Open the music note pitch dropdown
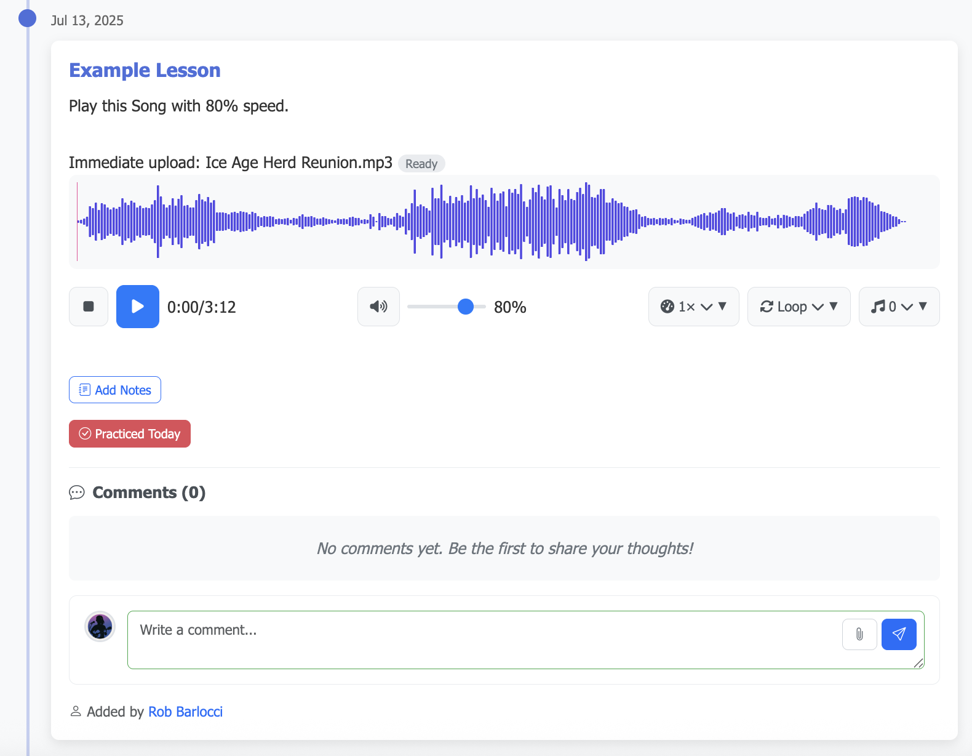The width and height of the screenshot is (972, 756). point(899,307)
